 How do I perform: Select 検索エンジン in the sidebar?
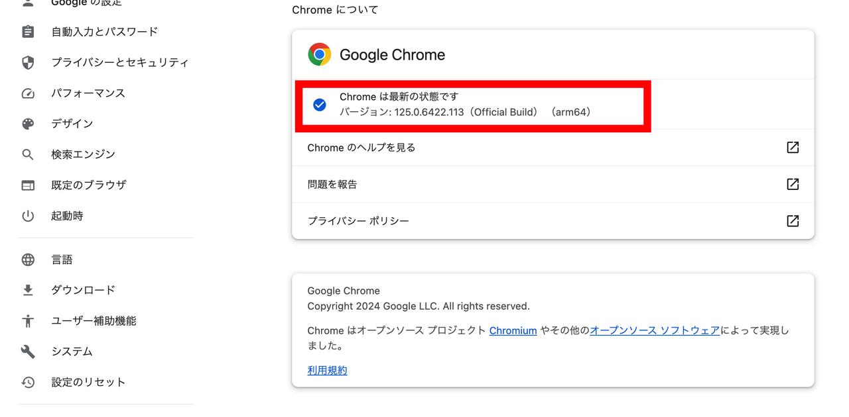[x=84, y=154]
